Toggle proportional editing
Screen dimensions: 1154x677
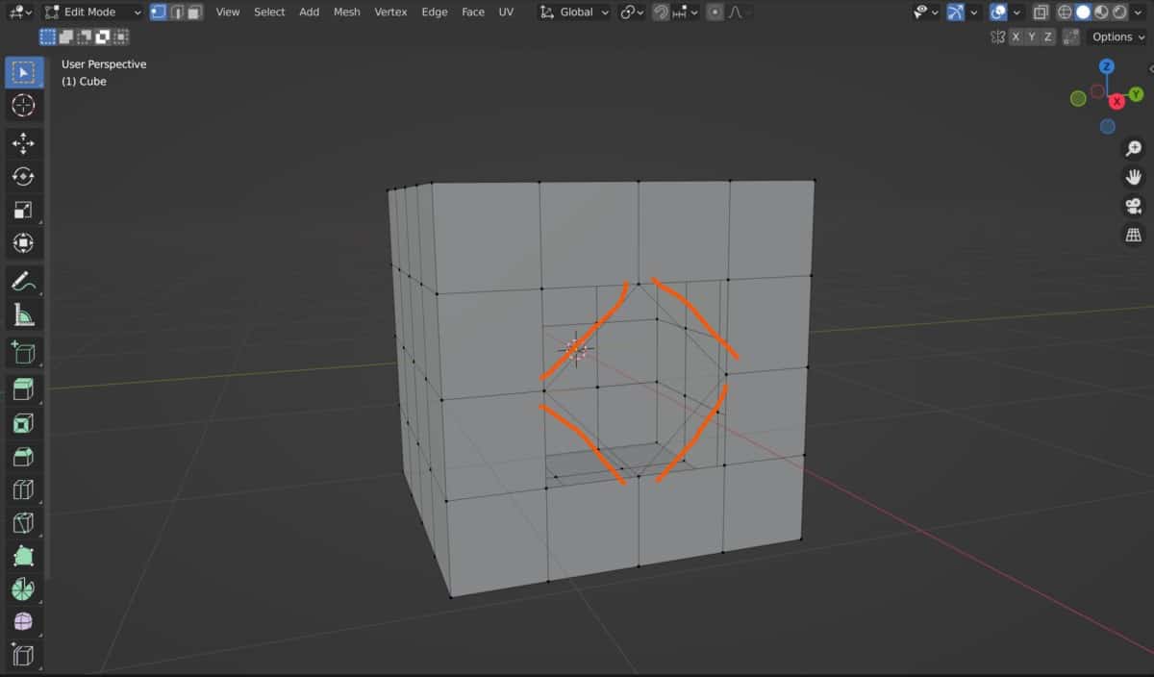click(715, 13)
